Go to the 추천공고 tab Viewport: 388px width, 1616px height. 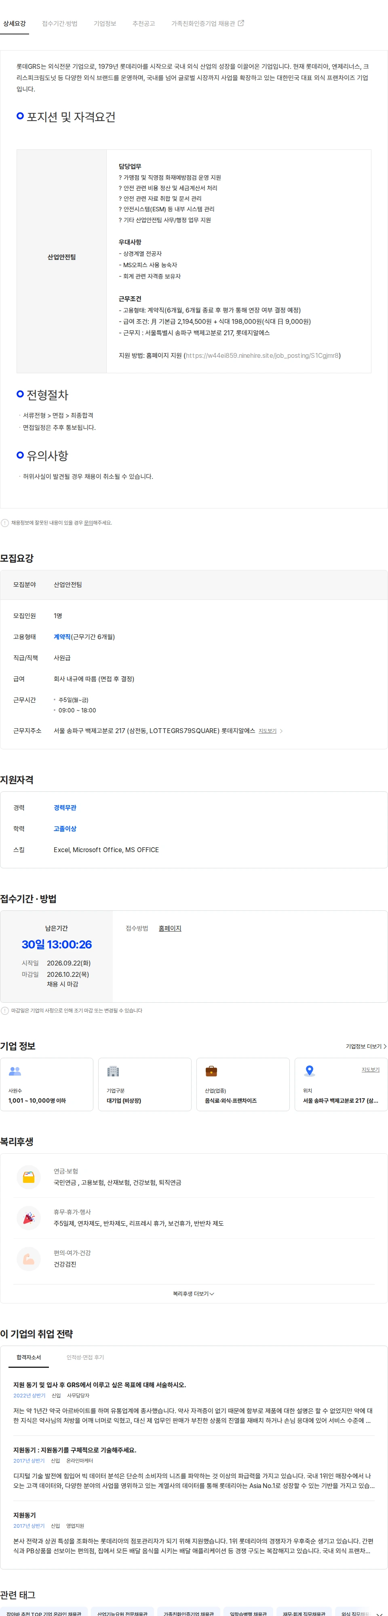pyautogui.click(x=143, y=24)
